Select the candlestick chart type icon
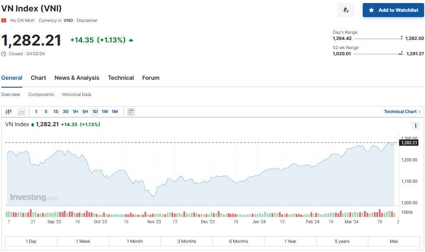425x252 pixels. pyautogui.click(x=9, y=112)
